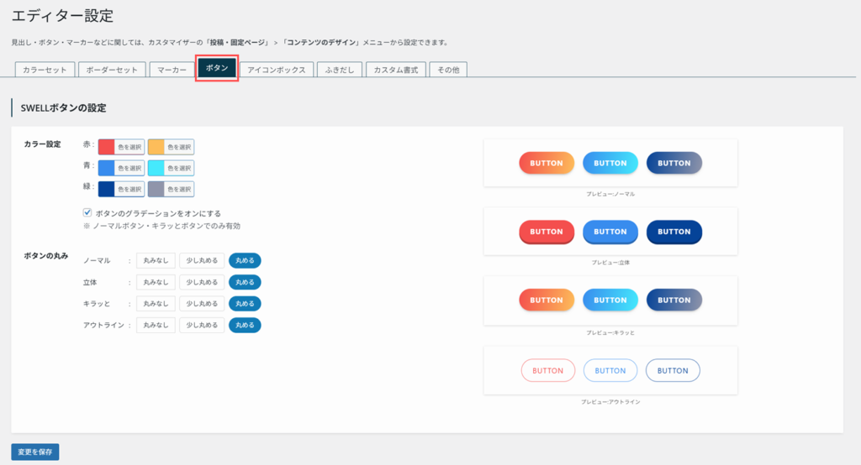Set ノーマル roundness to 丸みなし

click(156, 260)
